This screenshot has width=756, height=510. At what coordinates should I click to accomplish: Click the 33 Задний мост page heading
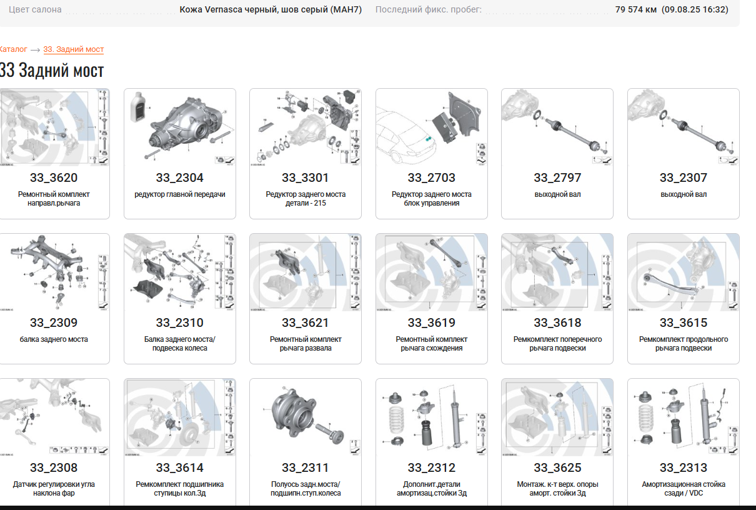[52, 70]
